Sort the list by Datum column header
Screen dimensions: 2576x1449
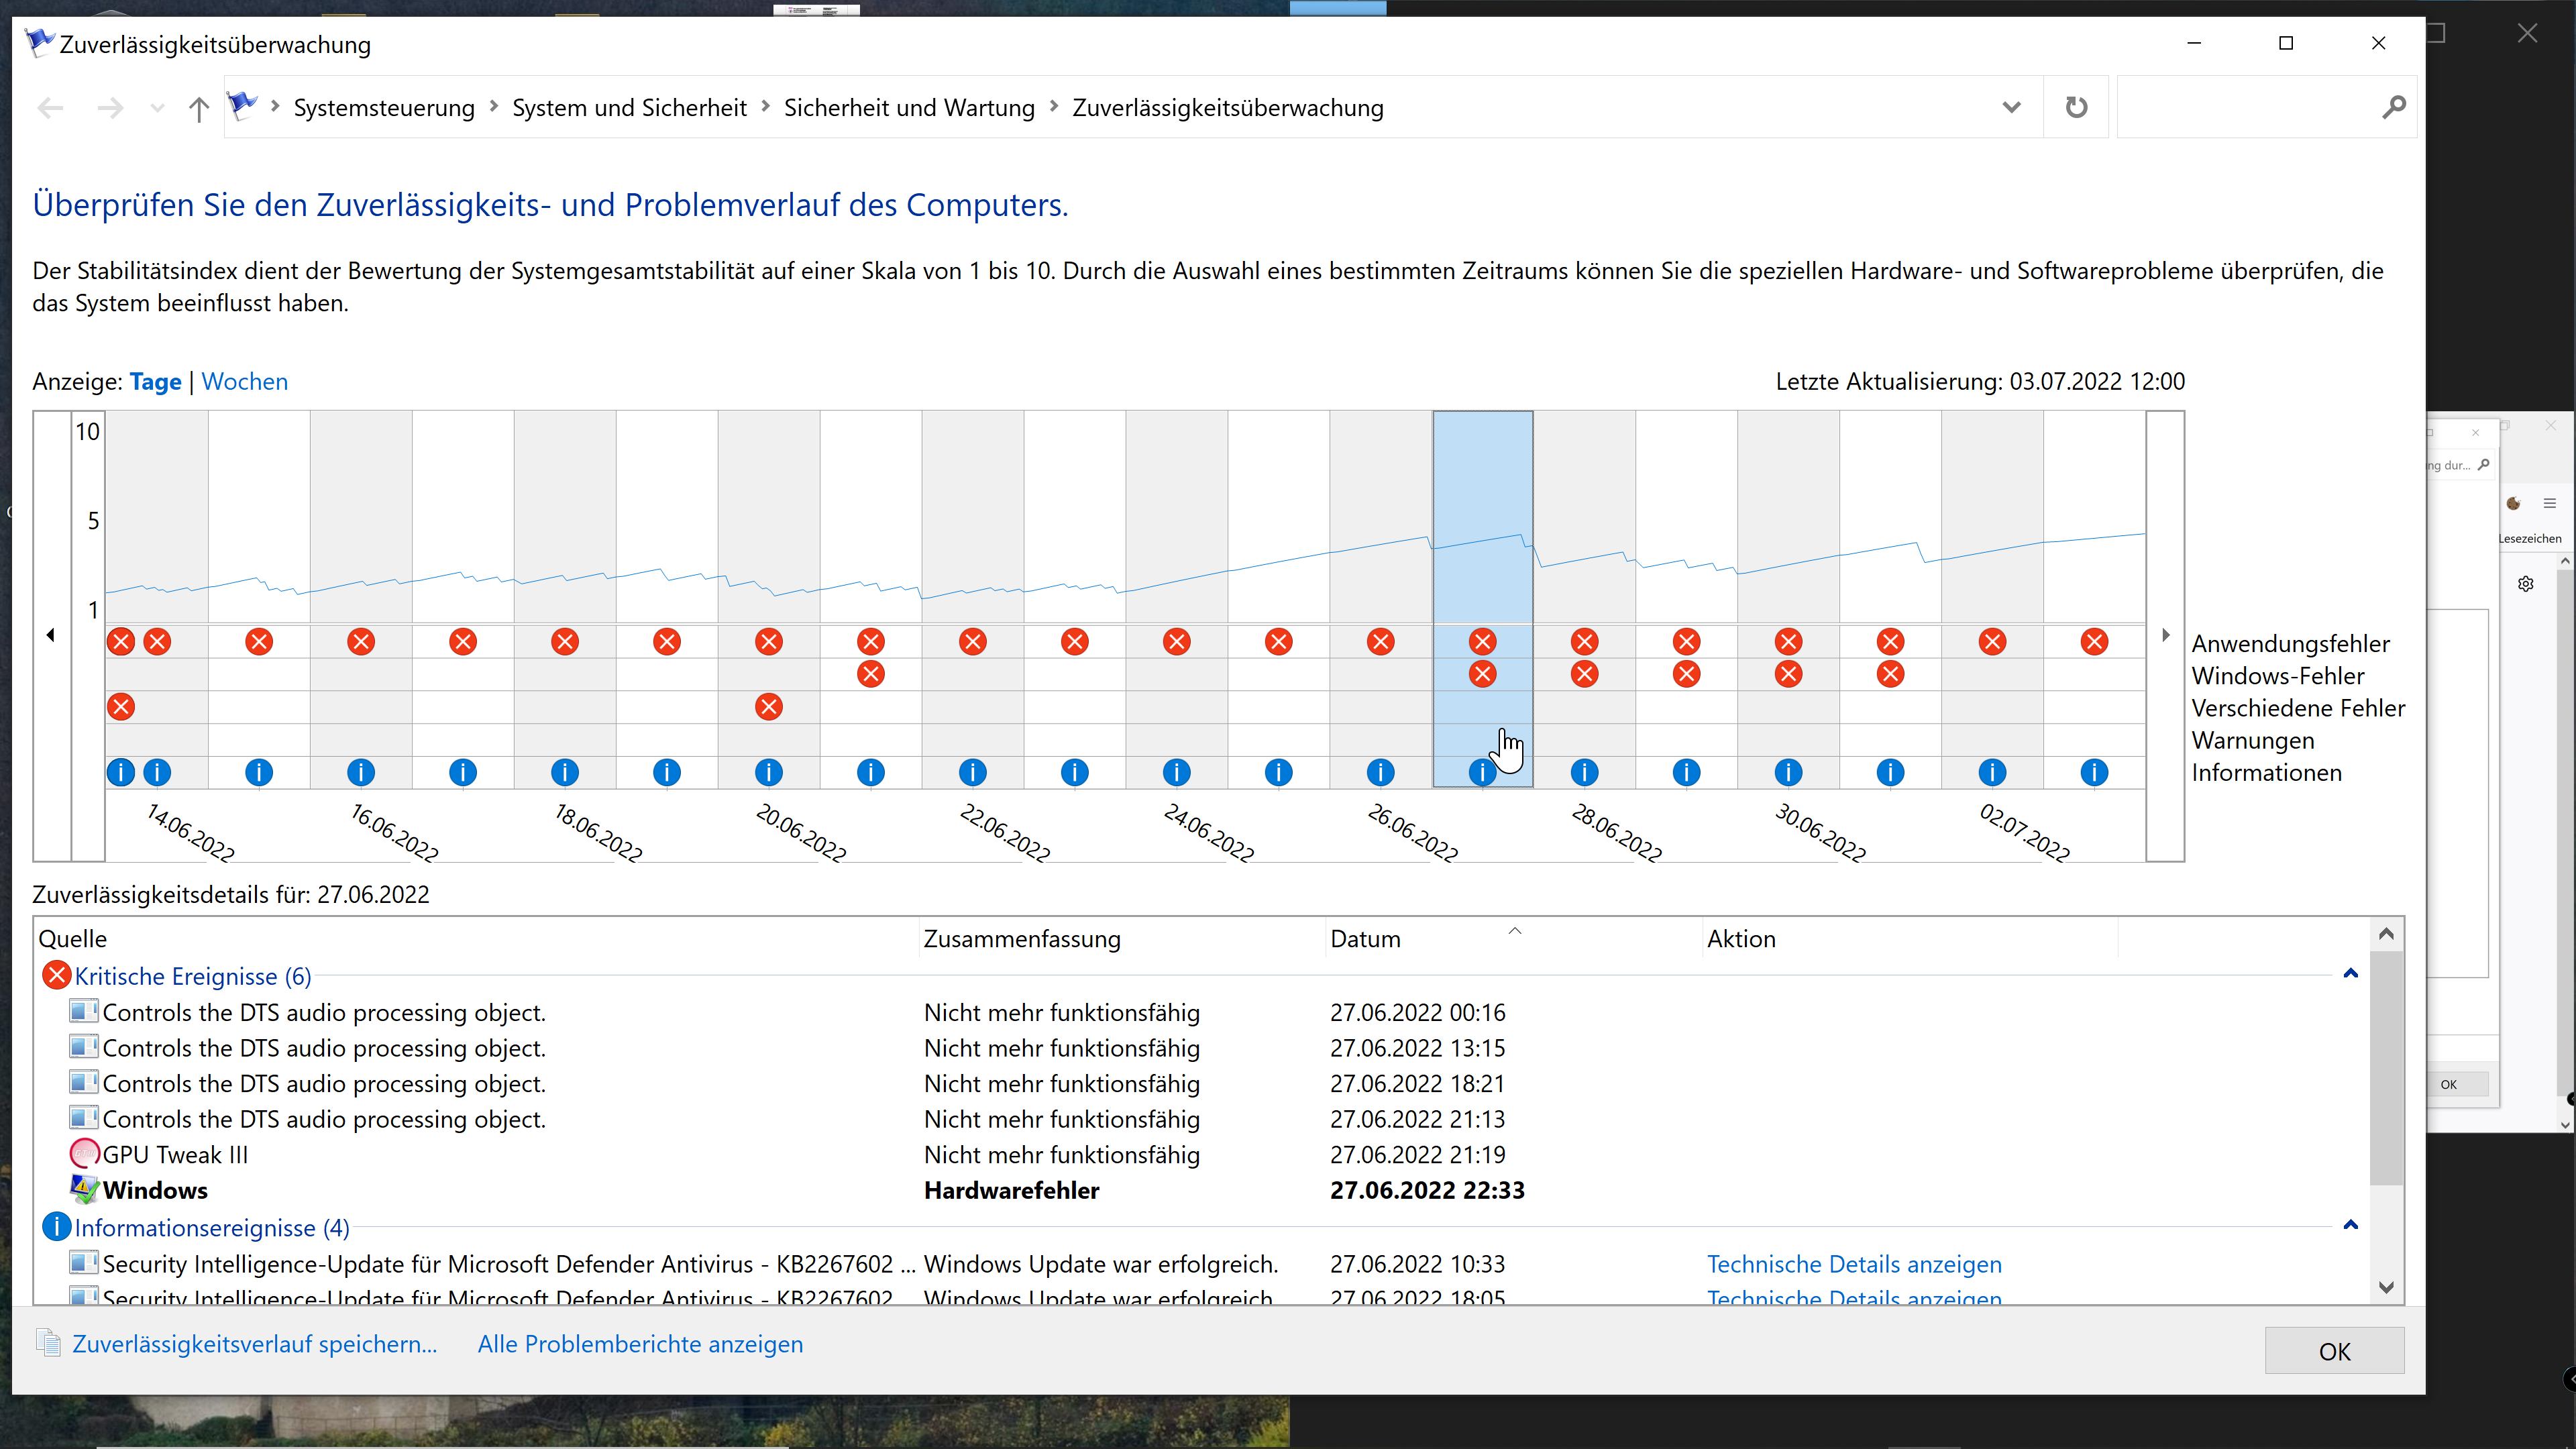click(1365, 938)
